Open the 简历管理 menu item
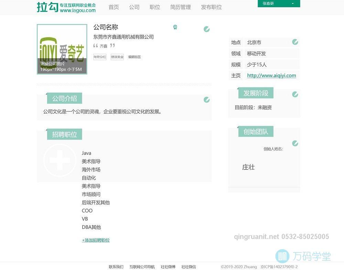Screen dimensions: 344x270 180,7
